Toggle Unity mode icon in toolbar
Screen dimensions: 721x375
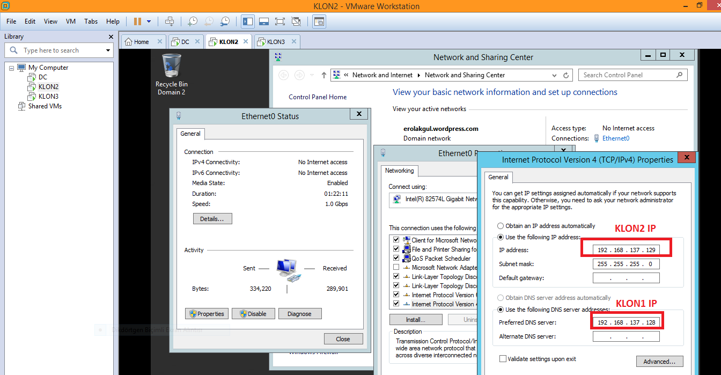[296, 21]
